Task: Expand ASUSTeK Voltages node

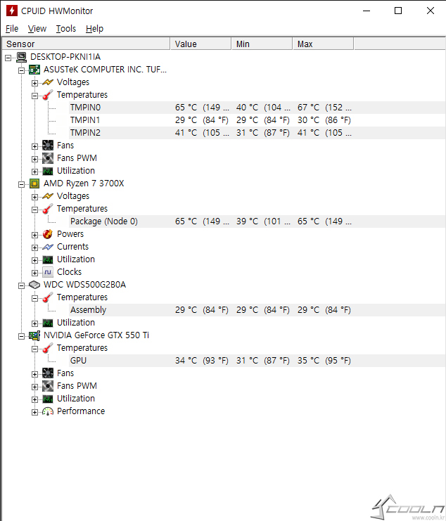Action: [34, 83]
